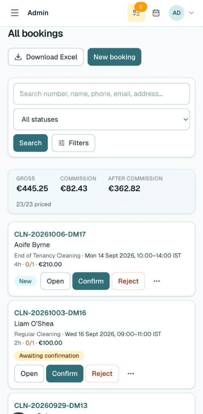Open the calendar icon in header
Screen dimensions: 203x414
[156, 13]
